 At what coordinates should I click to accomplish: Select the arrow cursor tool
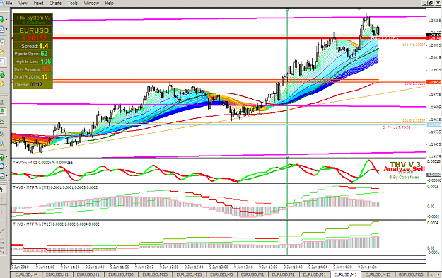click(x=1, y=189)
